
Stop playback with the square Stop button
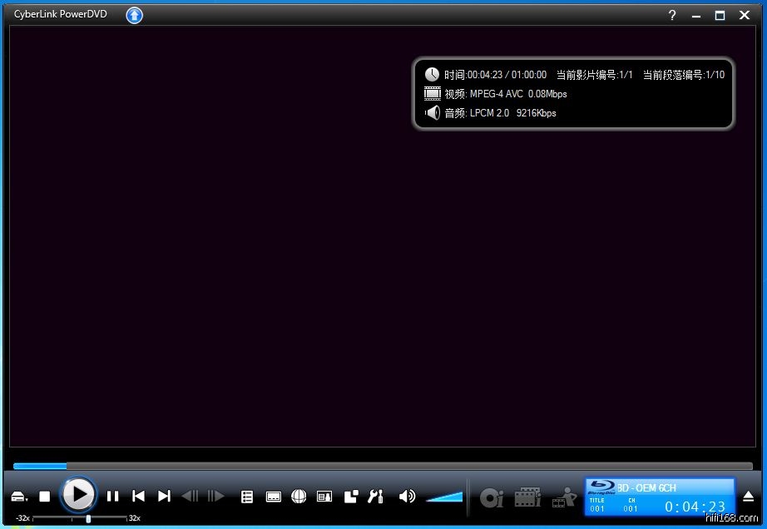45,497
